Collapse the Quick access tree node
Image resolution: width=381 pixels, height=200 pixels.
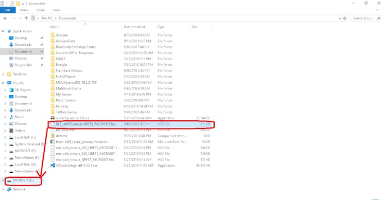click(x=3, y=31)
